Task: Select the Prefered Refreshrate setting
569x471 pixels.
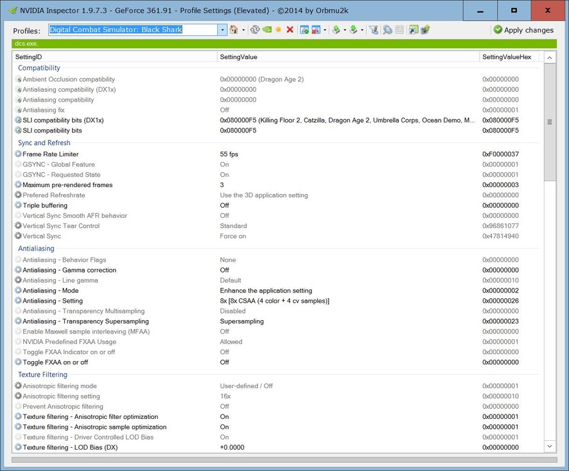Action: click(278, 195)
